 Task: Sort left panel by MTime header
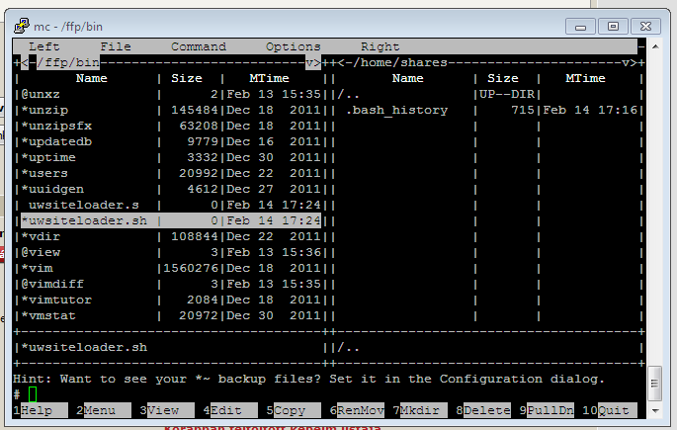[270, 78]
